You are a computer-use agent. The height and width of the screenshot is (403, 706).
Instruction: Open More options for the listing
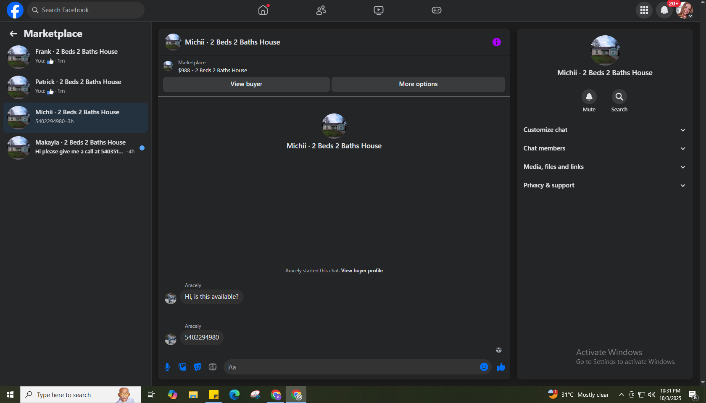418,84
